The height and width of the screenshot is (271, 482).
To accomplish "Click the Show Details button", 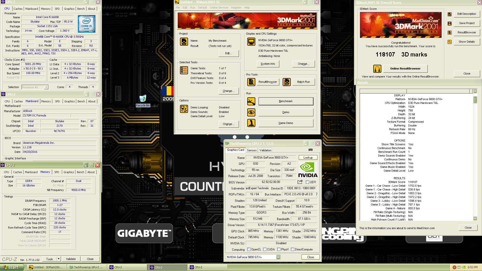I will click(466, 42).
